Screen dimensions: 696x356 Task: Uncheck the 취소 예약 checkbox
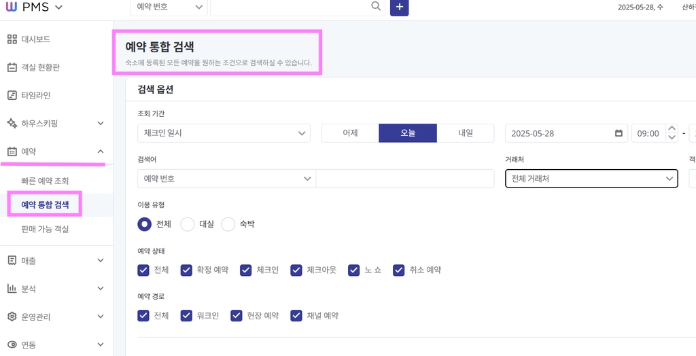coord(398,270)
